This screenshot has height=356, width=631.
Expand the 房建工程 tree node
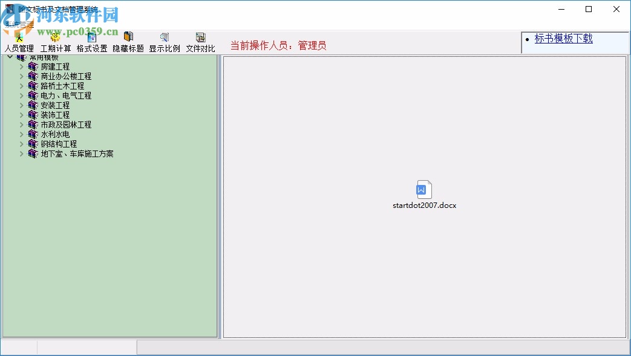point(22,66)
